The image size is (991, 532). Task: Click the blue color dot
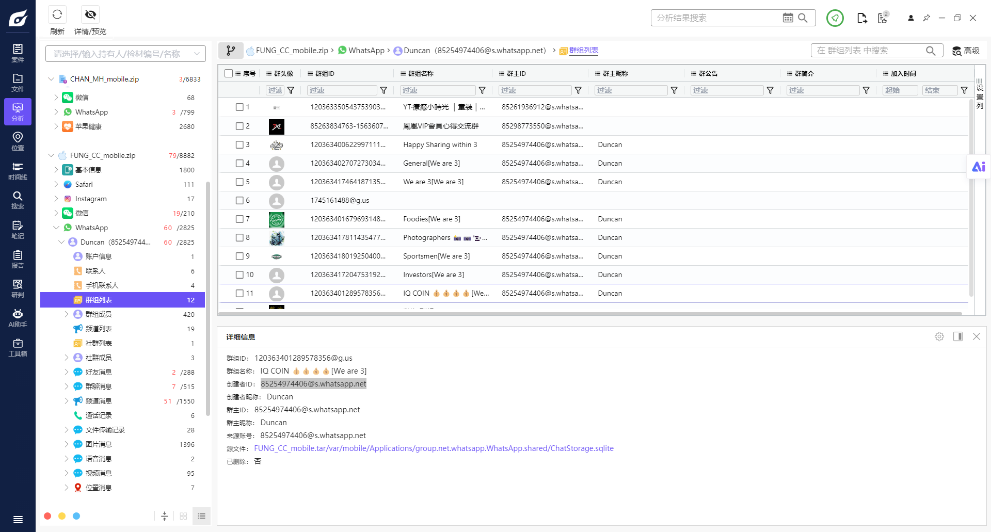click(76, 516)
